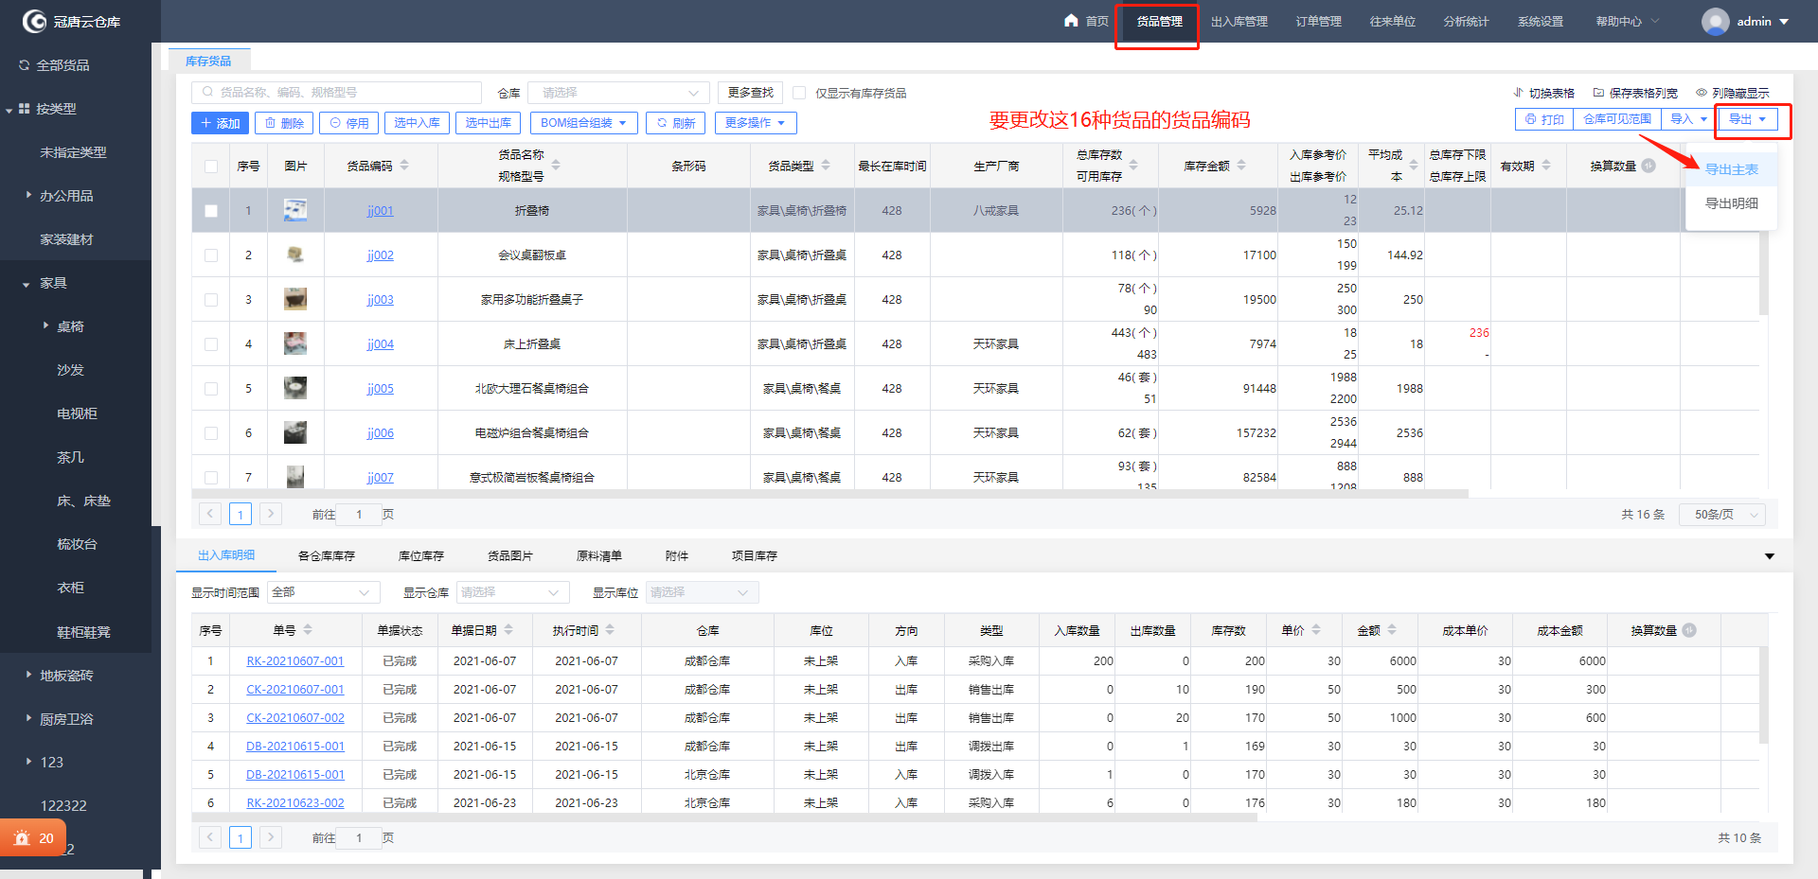Click the refresh icon beside 全部货品
This screenshot has height=879, width=1818.
point(25,65)
